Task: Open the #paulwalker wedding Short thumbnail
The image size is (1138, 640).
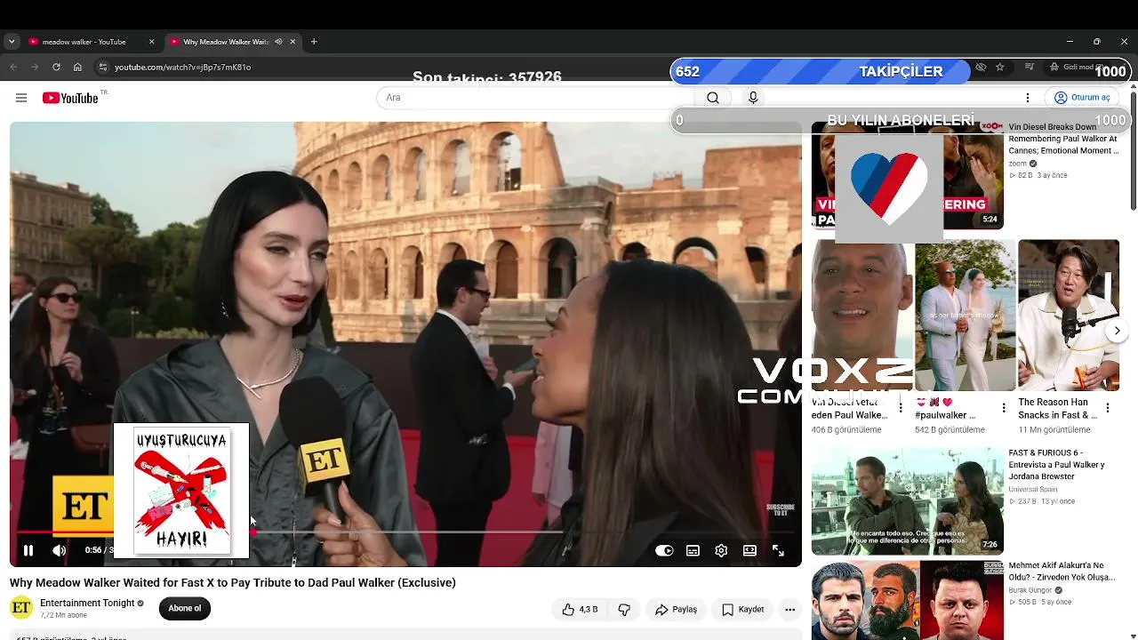Action: coord(966,316)
